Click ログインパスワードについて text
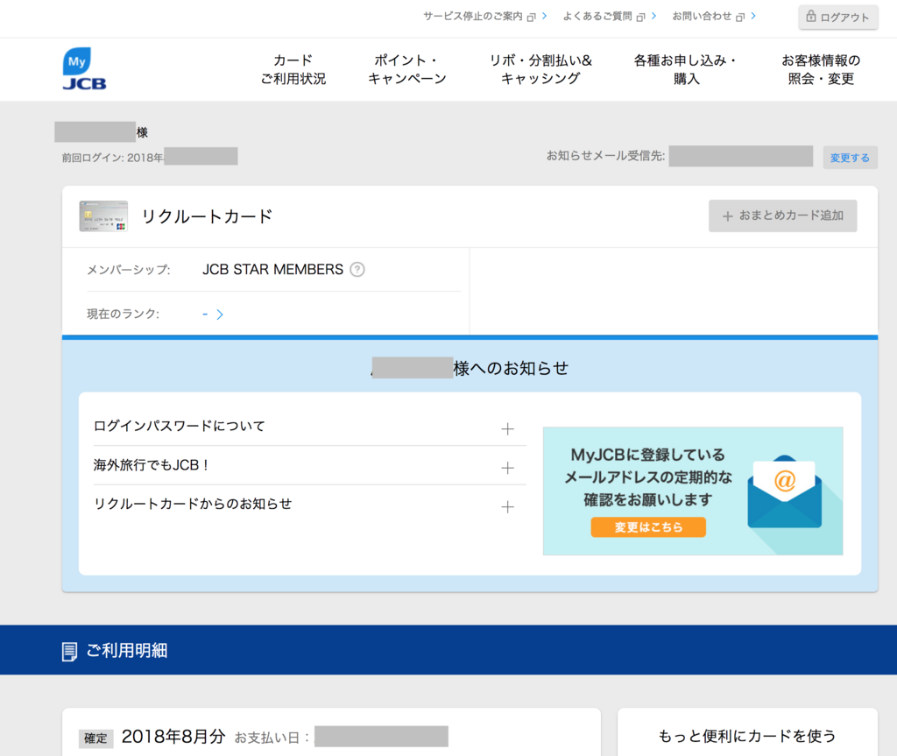Viewport: 897px width, 756px height. 179,426
